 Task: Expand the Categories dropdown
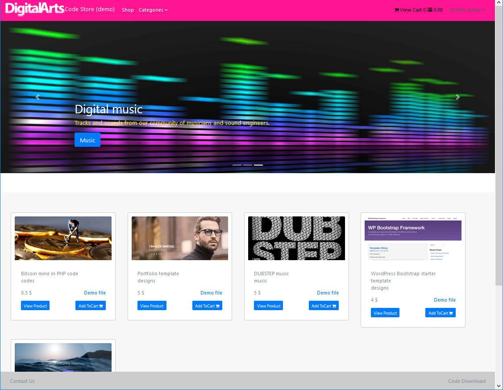tap(153, 10)
